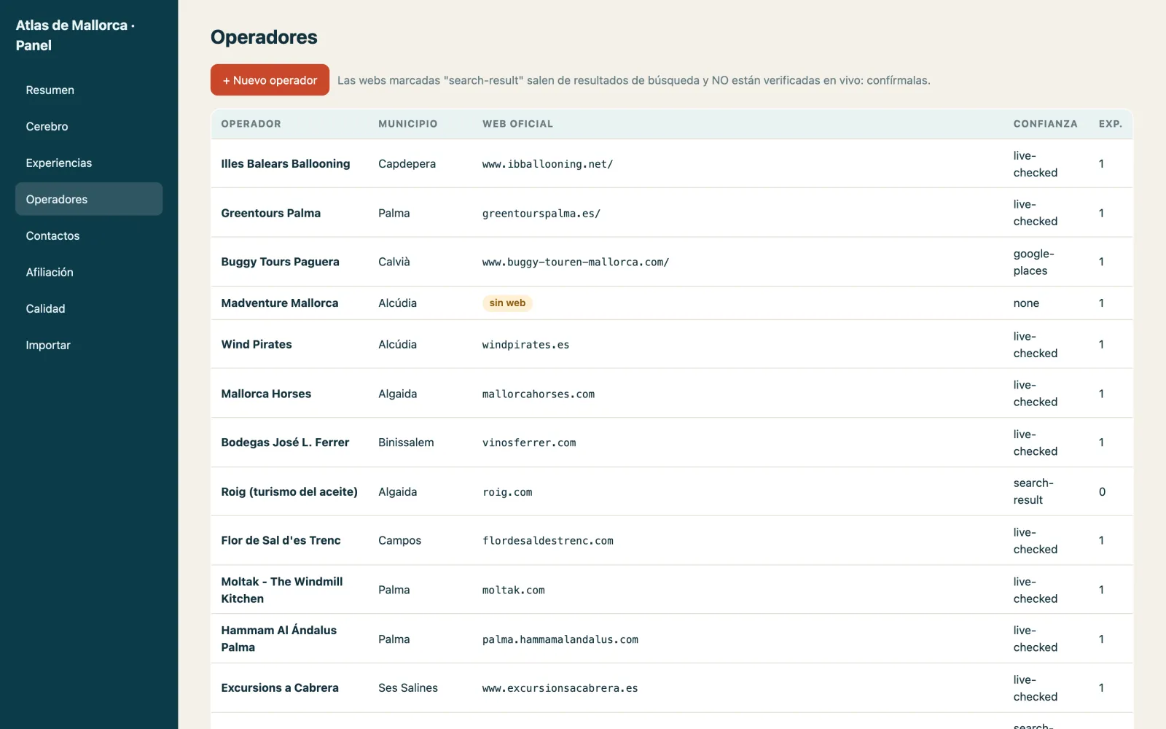This screenshot has height=729, width=1166.
Task: Click www.excursionsacabrera.es link
Action: coord(560,688)
